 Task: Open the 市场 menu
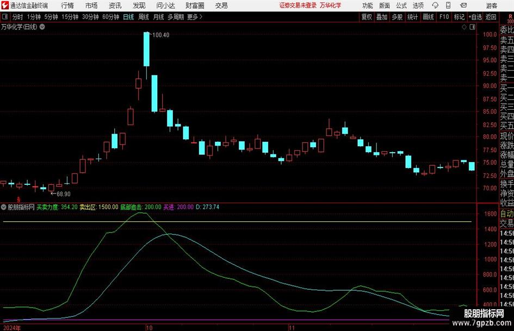[91, 5]
